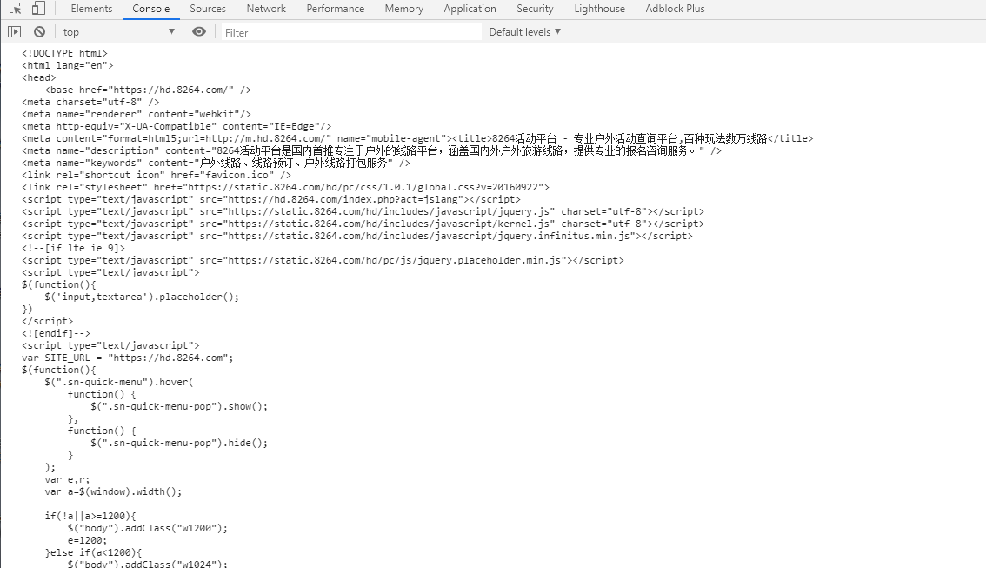Click the sn-quick-menu-pop show() line

coord(179,407)
